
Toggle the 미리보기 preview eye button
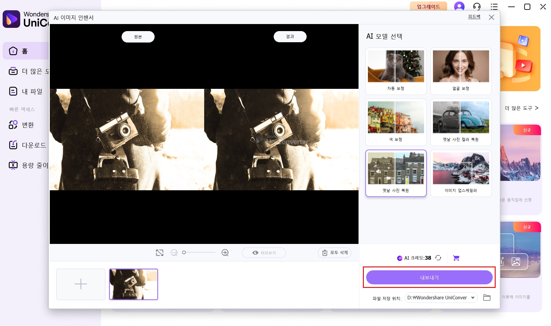[264, 253]
